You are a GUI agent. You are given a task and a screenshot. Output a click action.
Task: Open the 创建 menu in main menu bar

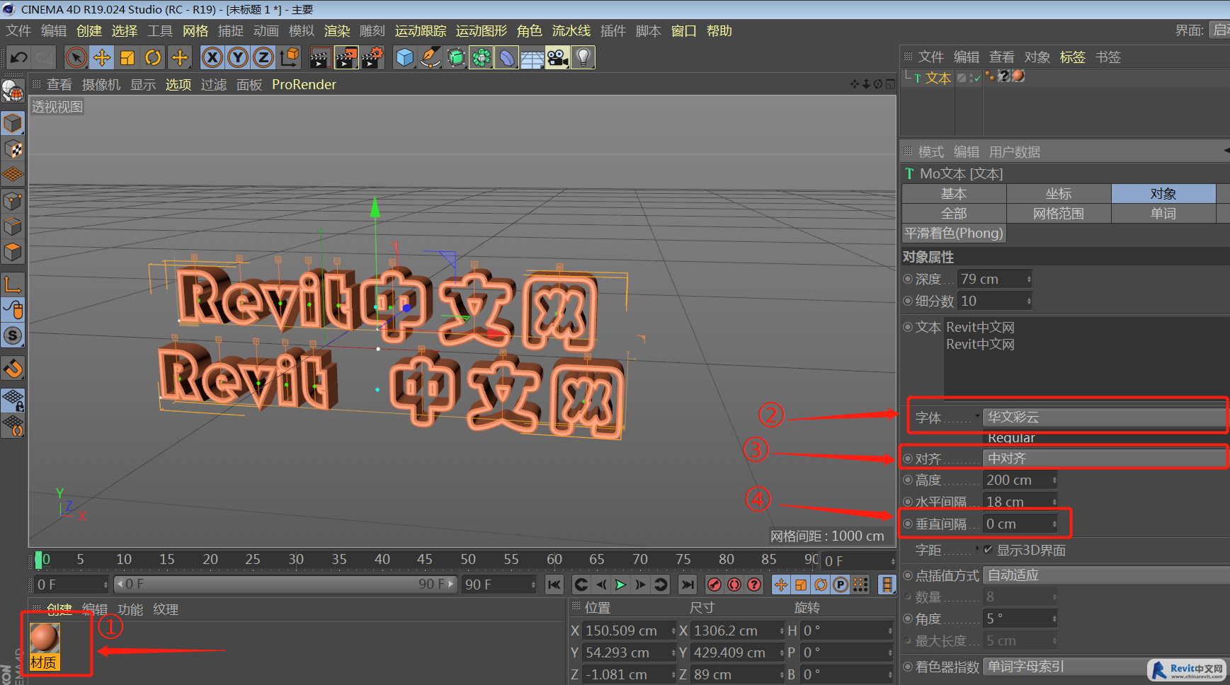coord(89,30)
